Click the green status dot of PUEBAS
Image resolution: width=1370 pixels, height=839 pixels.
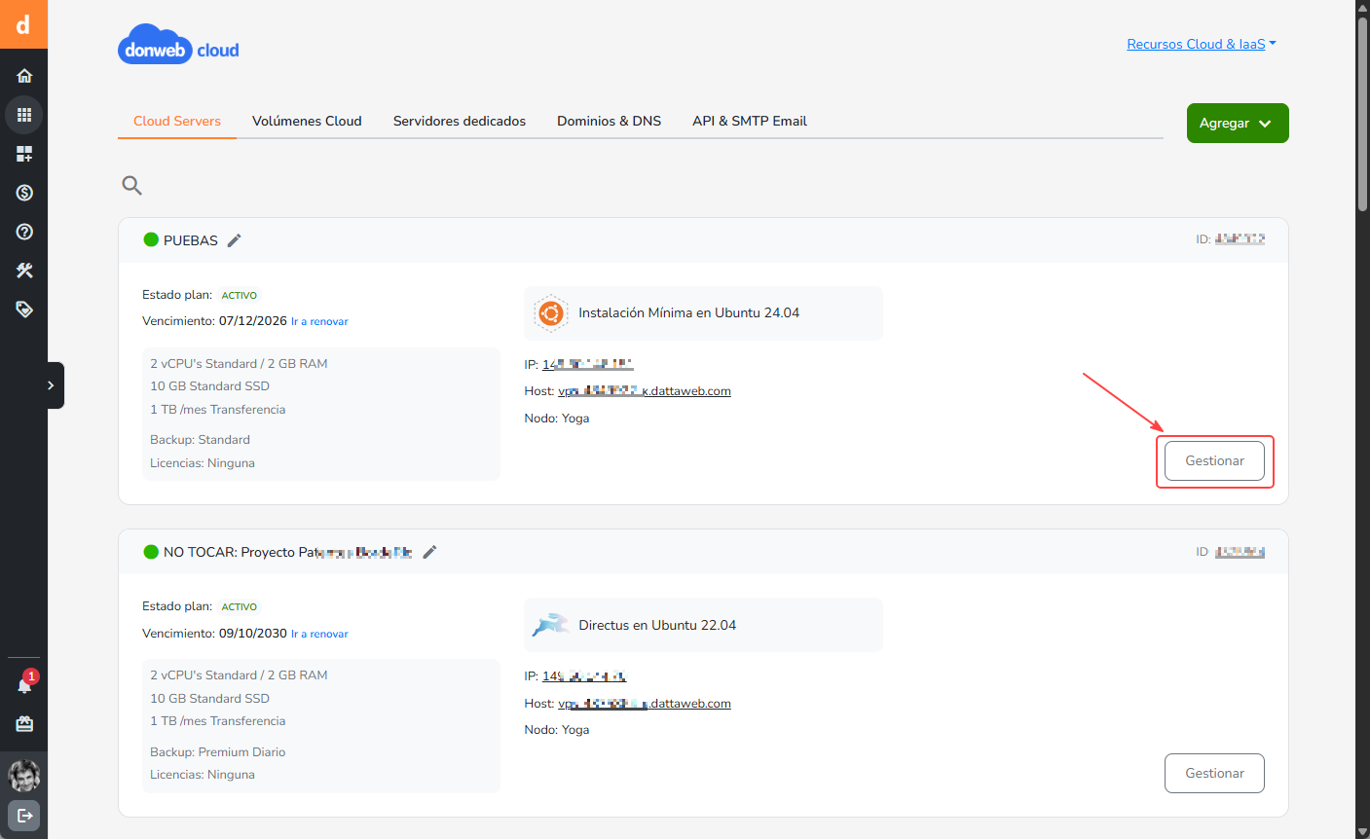[x=151, y=239]
